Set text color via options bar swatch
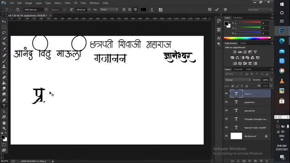The height and width of the screenshot is (163, 290). [x=144, y=10]
